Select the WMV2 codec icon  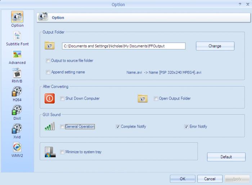pos(17,147)
